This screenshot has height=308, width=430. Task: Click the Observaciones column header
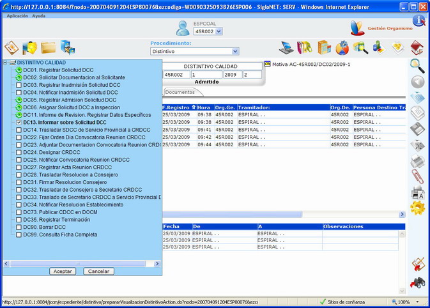tap(364, 227)
